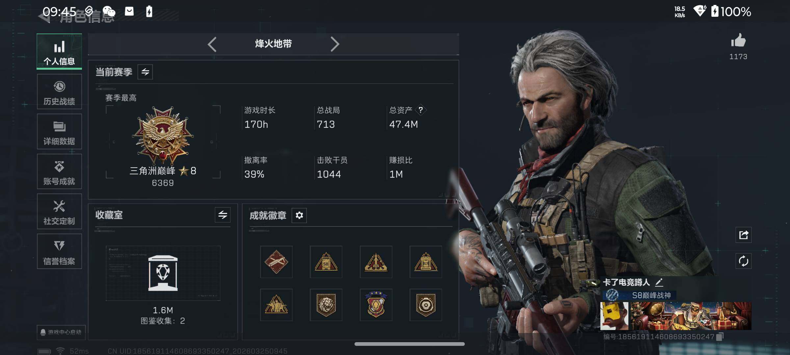Screen dimensions: 790x355
Task: Open the collection room display thumbnail
Action: pyautogui.click(x=163, y=273)
